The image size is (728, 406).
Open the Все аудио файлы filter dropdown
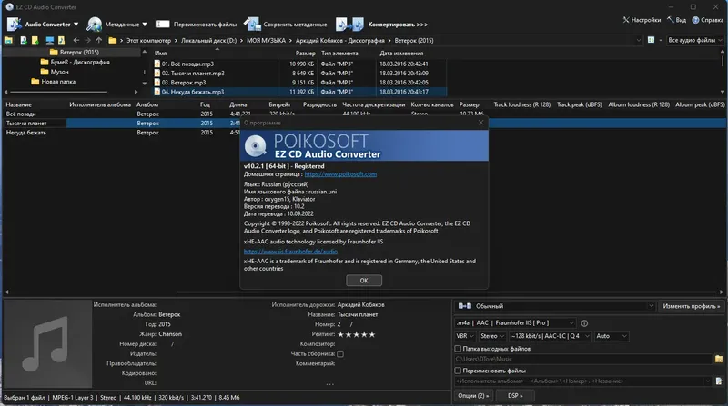pos(693,41)
